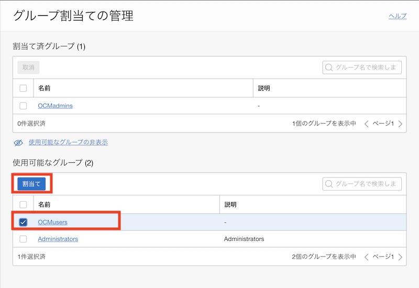Open the OCMusers group link
Screen dimensions: 419x288
52,222
